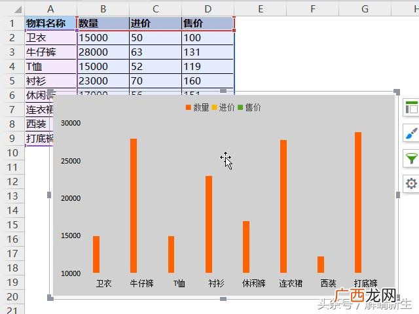Click cell with value 131
Viewport: 419px width, 314px height.
[208, 52]
